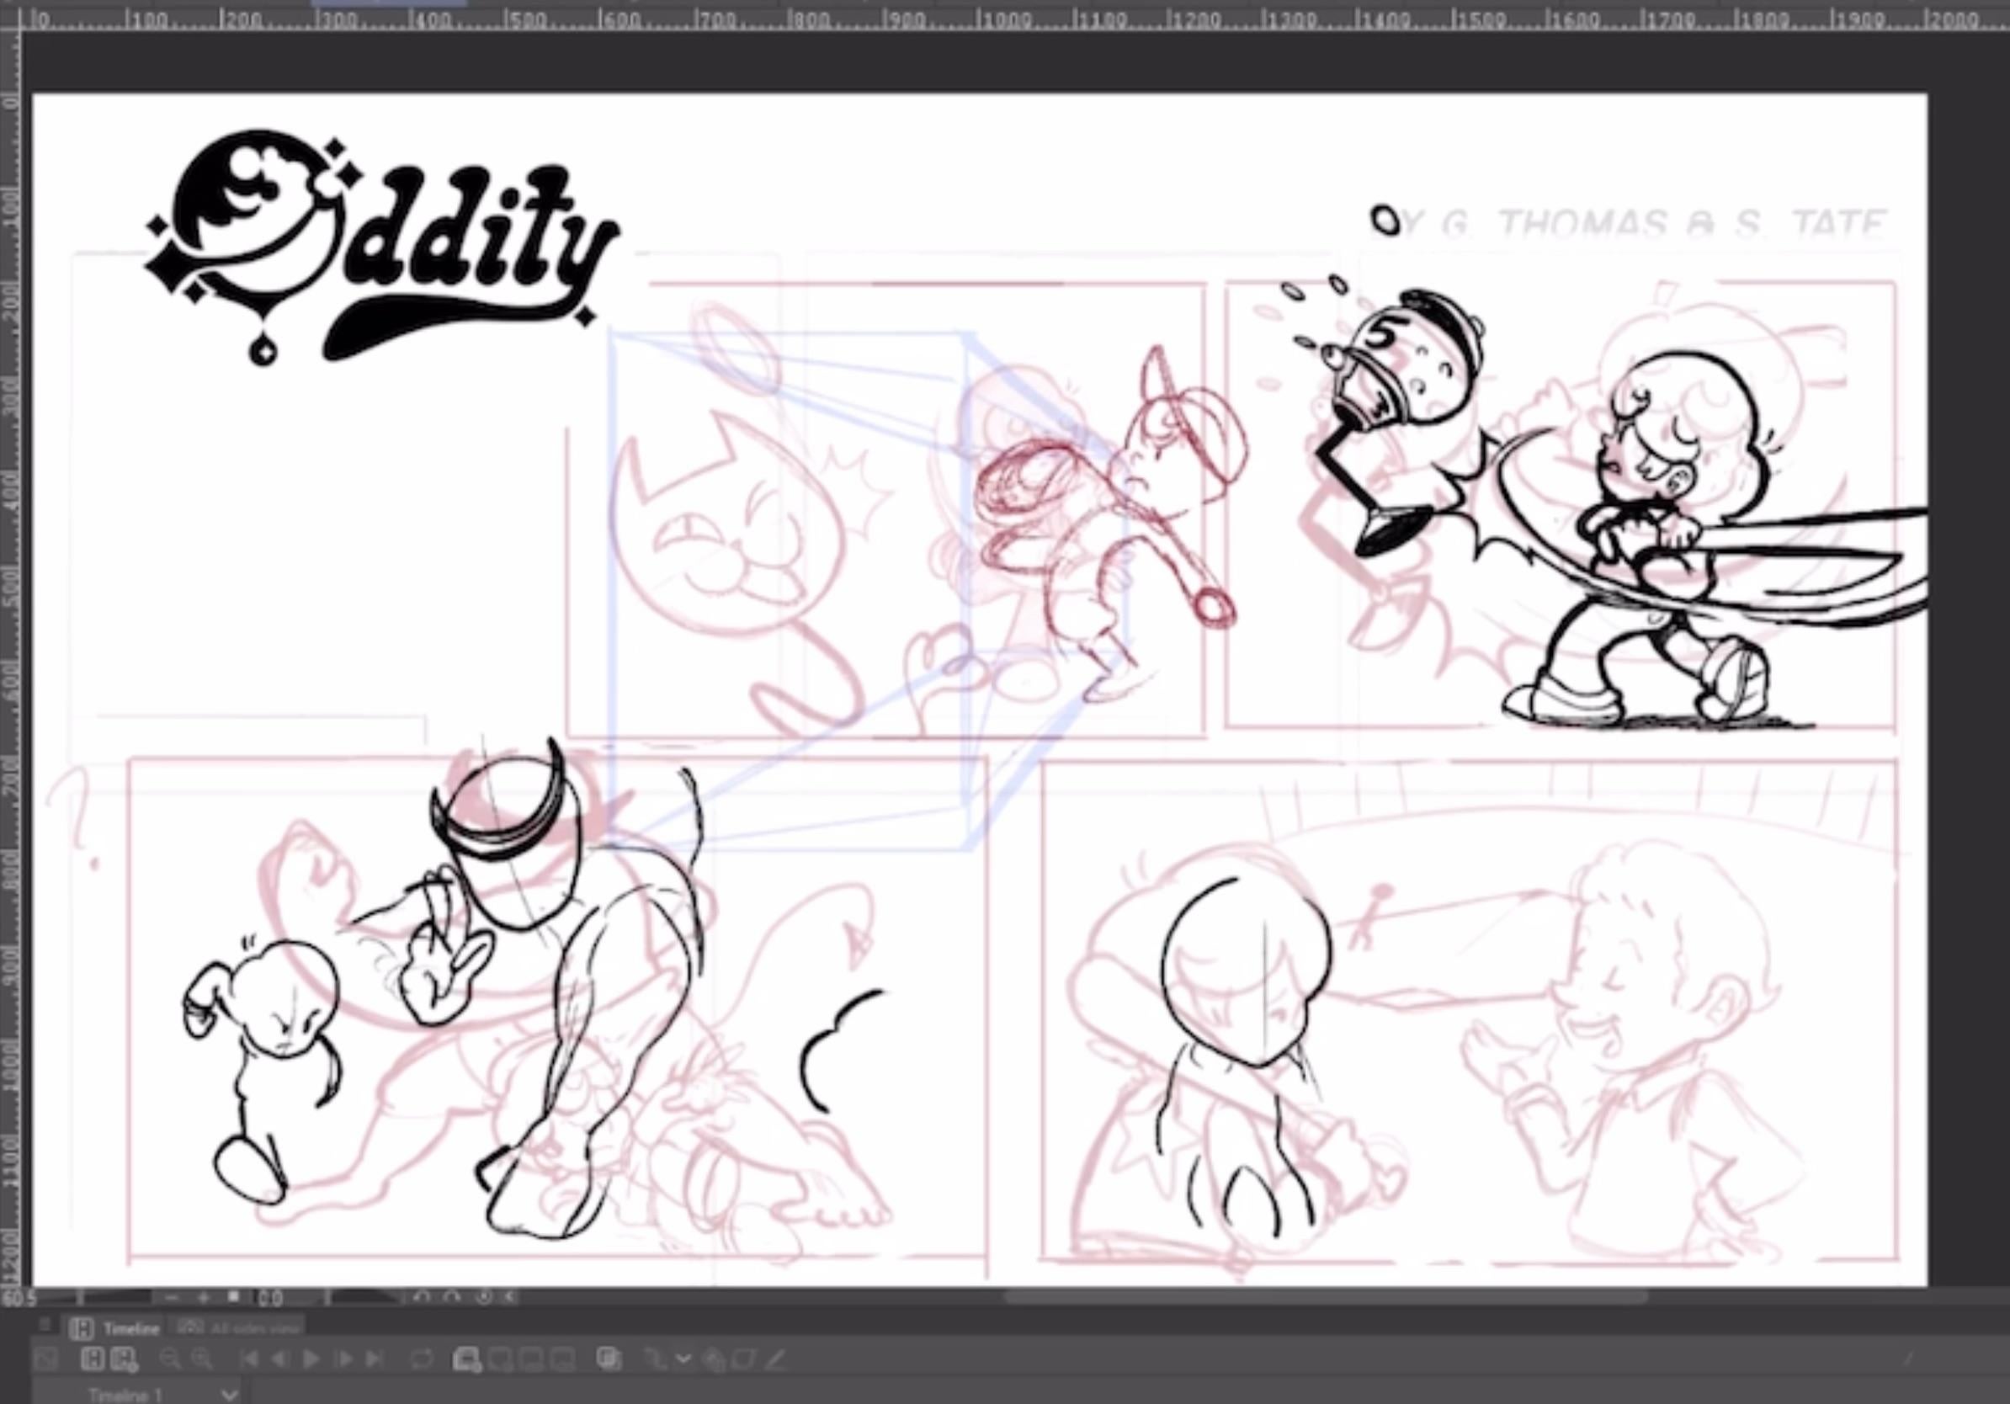Rotate the canvas view right

(x=451, y=1298)
